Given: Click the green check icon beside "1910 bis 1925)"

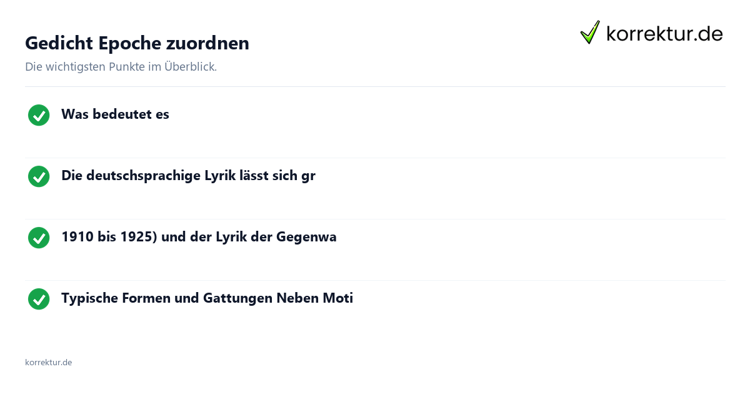Looking at the screenshot, I should point(39,238).
